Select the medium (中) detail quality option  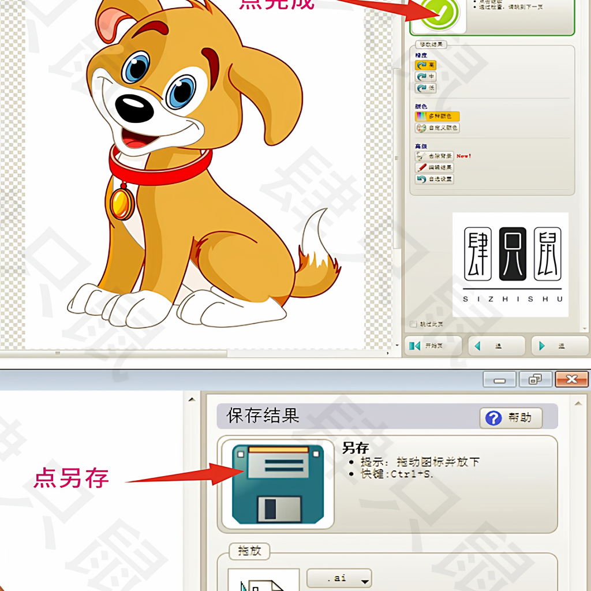click(425, 77)
